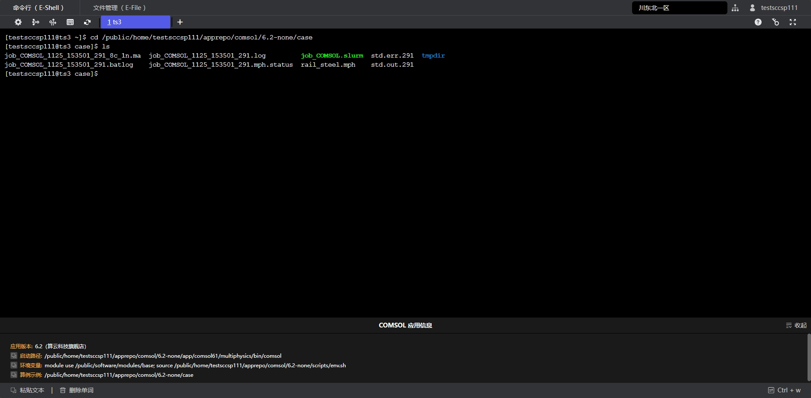
Task: Switch to 文件管理 (E-File) tab
Action: 120,8
